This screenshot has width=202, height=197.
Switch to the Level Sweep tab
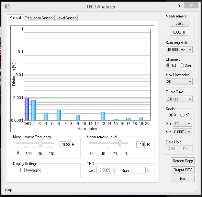click(66, 18)
